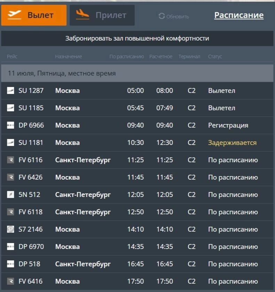Screen dimensions: 275x292
Task: Click the S7 Airlines logo for flight S7 2146
Action: (11, 229)
